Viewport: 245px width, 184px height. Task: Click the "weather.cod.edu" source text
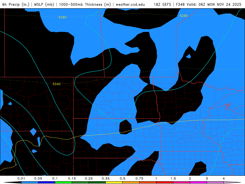point(130,4)
